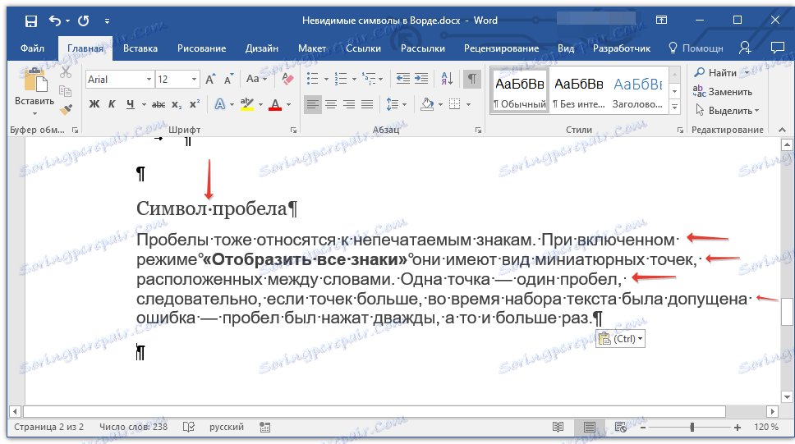Center-align the paragraph text
This screenshot has width=795, height=444.
(331, 104)
